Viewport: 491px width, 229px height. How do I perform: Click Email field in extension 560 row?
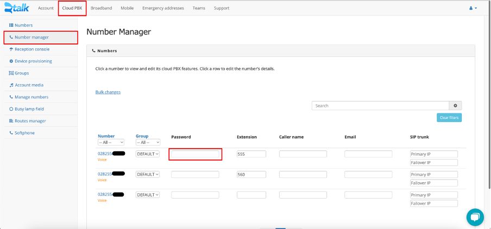coord(368,174)
